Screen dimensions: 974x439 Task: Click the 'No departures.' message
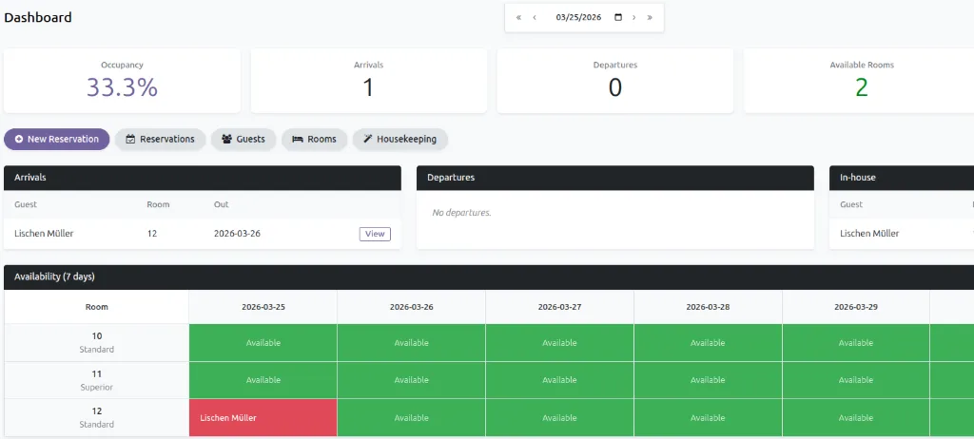coord(461,212)
